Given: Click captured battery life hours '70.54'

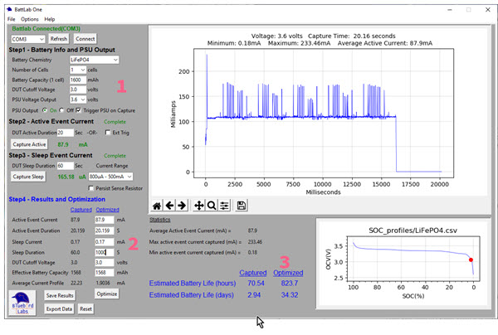Looking at the screenshot, I should click(256, 283).
